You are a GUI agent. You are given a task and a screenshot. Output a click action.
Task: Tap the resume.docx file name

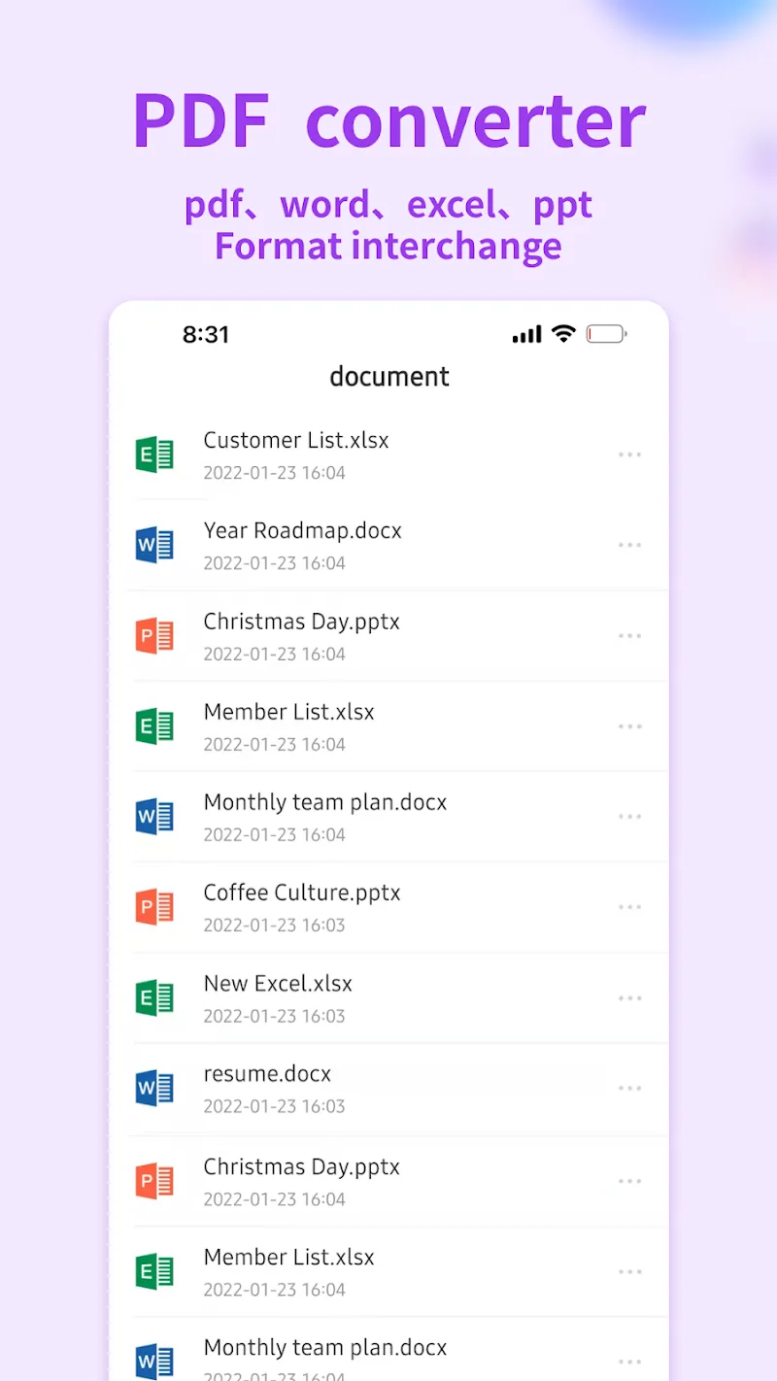267,1073
